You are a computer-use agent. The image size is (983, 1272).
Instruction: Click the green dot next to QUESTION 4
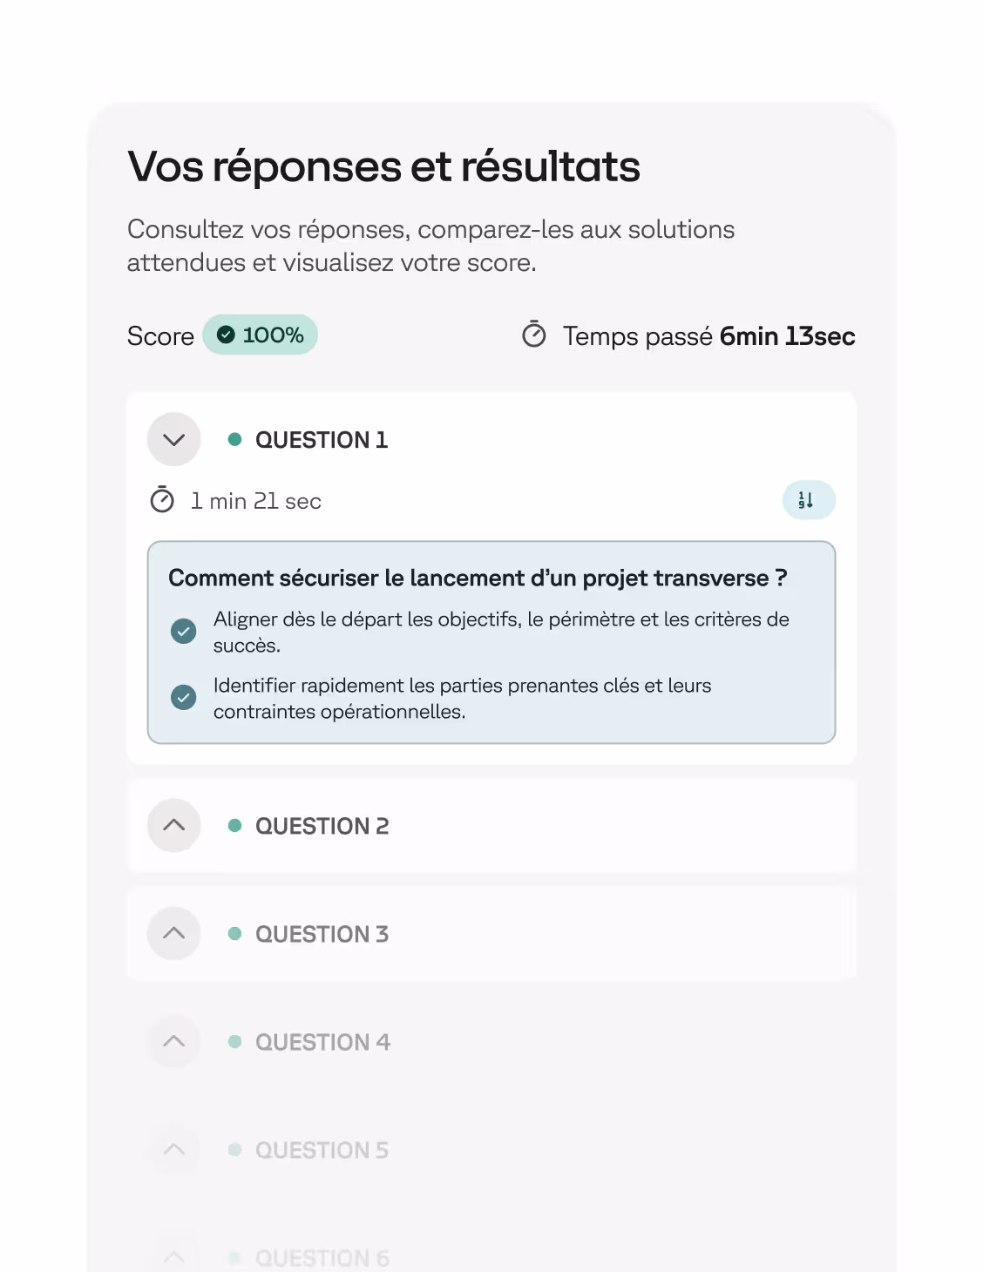(234, 1040)
